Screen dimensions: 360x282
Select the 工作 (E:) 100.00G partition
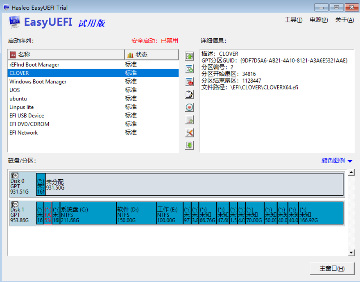point(170,213)
